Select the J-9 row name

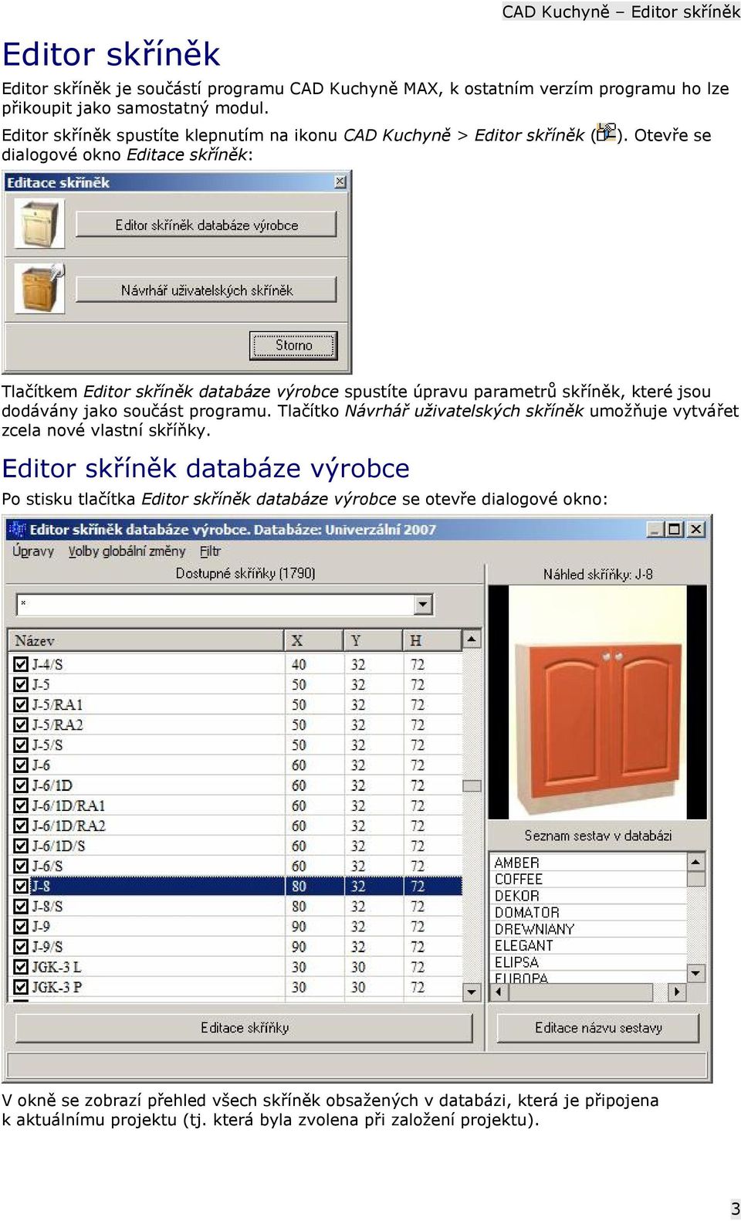(x=42, y=927)
